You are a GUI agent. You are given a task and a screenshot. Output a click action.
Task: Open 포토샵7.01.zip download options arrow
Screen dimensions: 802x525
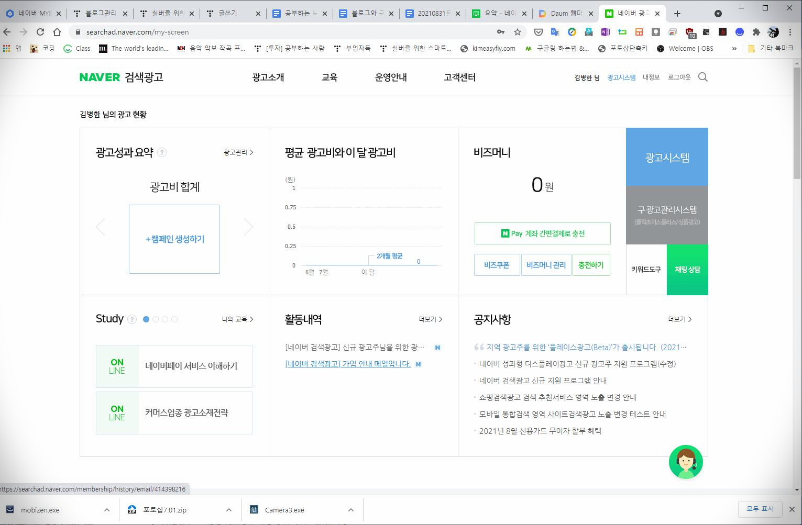click(x=229, y=510)
